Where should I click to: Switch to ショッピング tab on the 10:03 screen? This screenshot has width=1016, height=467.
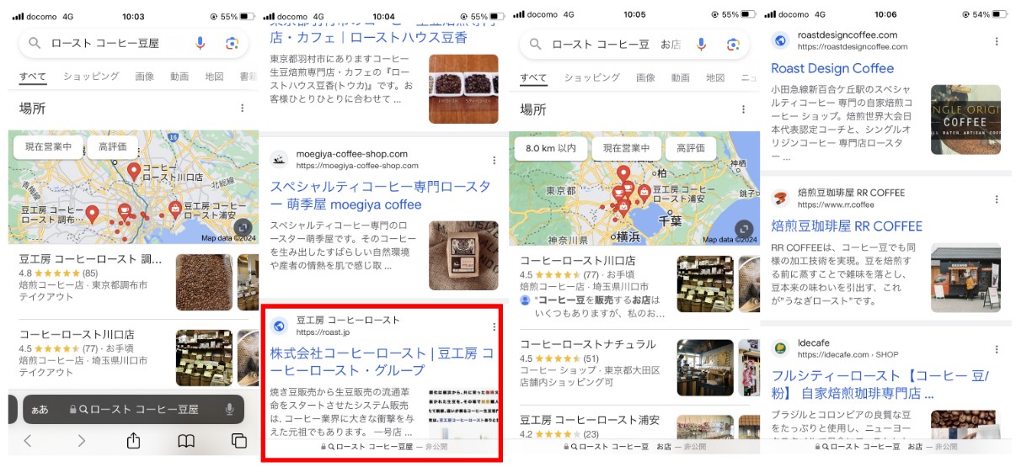tap(91, 77)
